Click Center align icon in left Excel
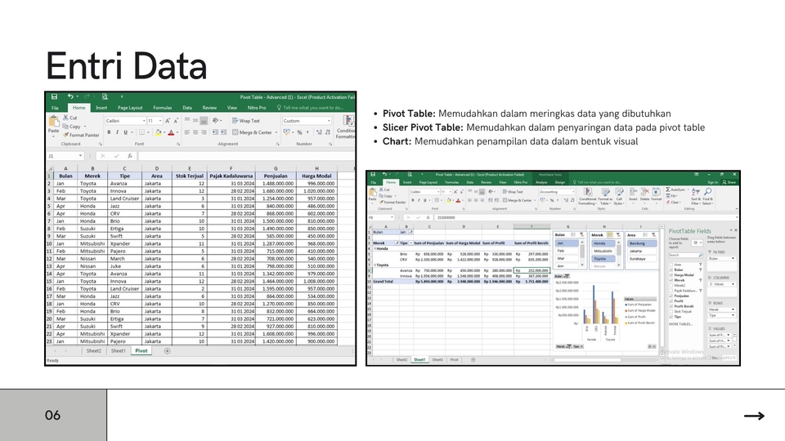 (x=195, y=132)
